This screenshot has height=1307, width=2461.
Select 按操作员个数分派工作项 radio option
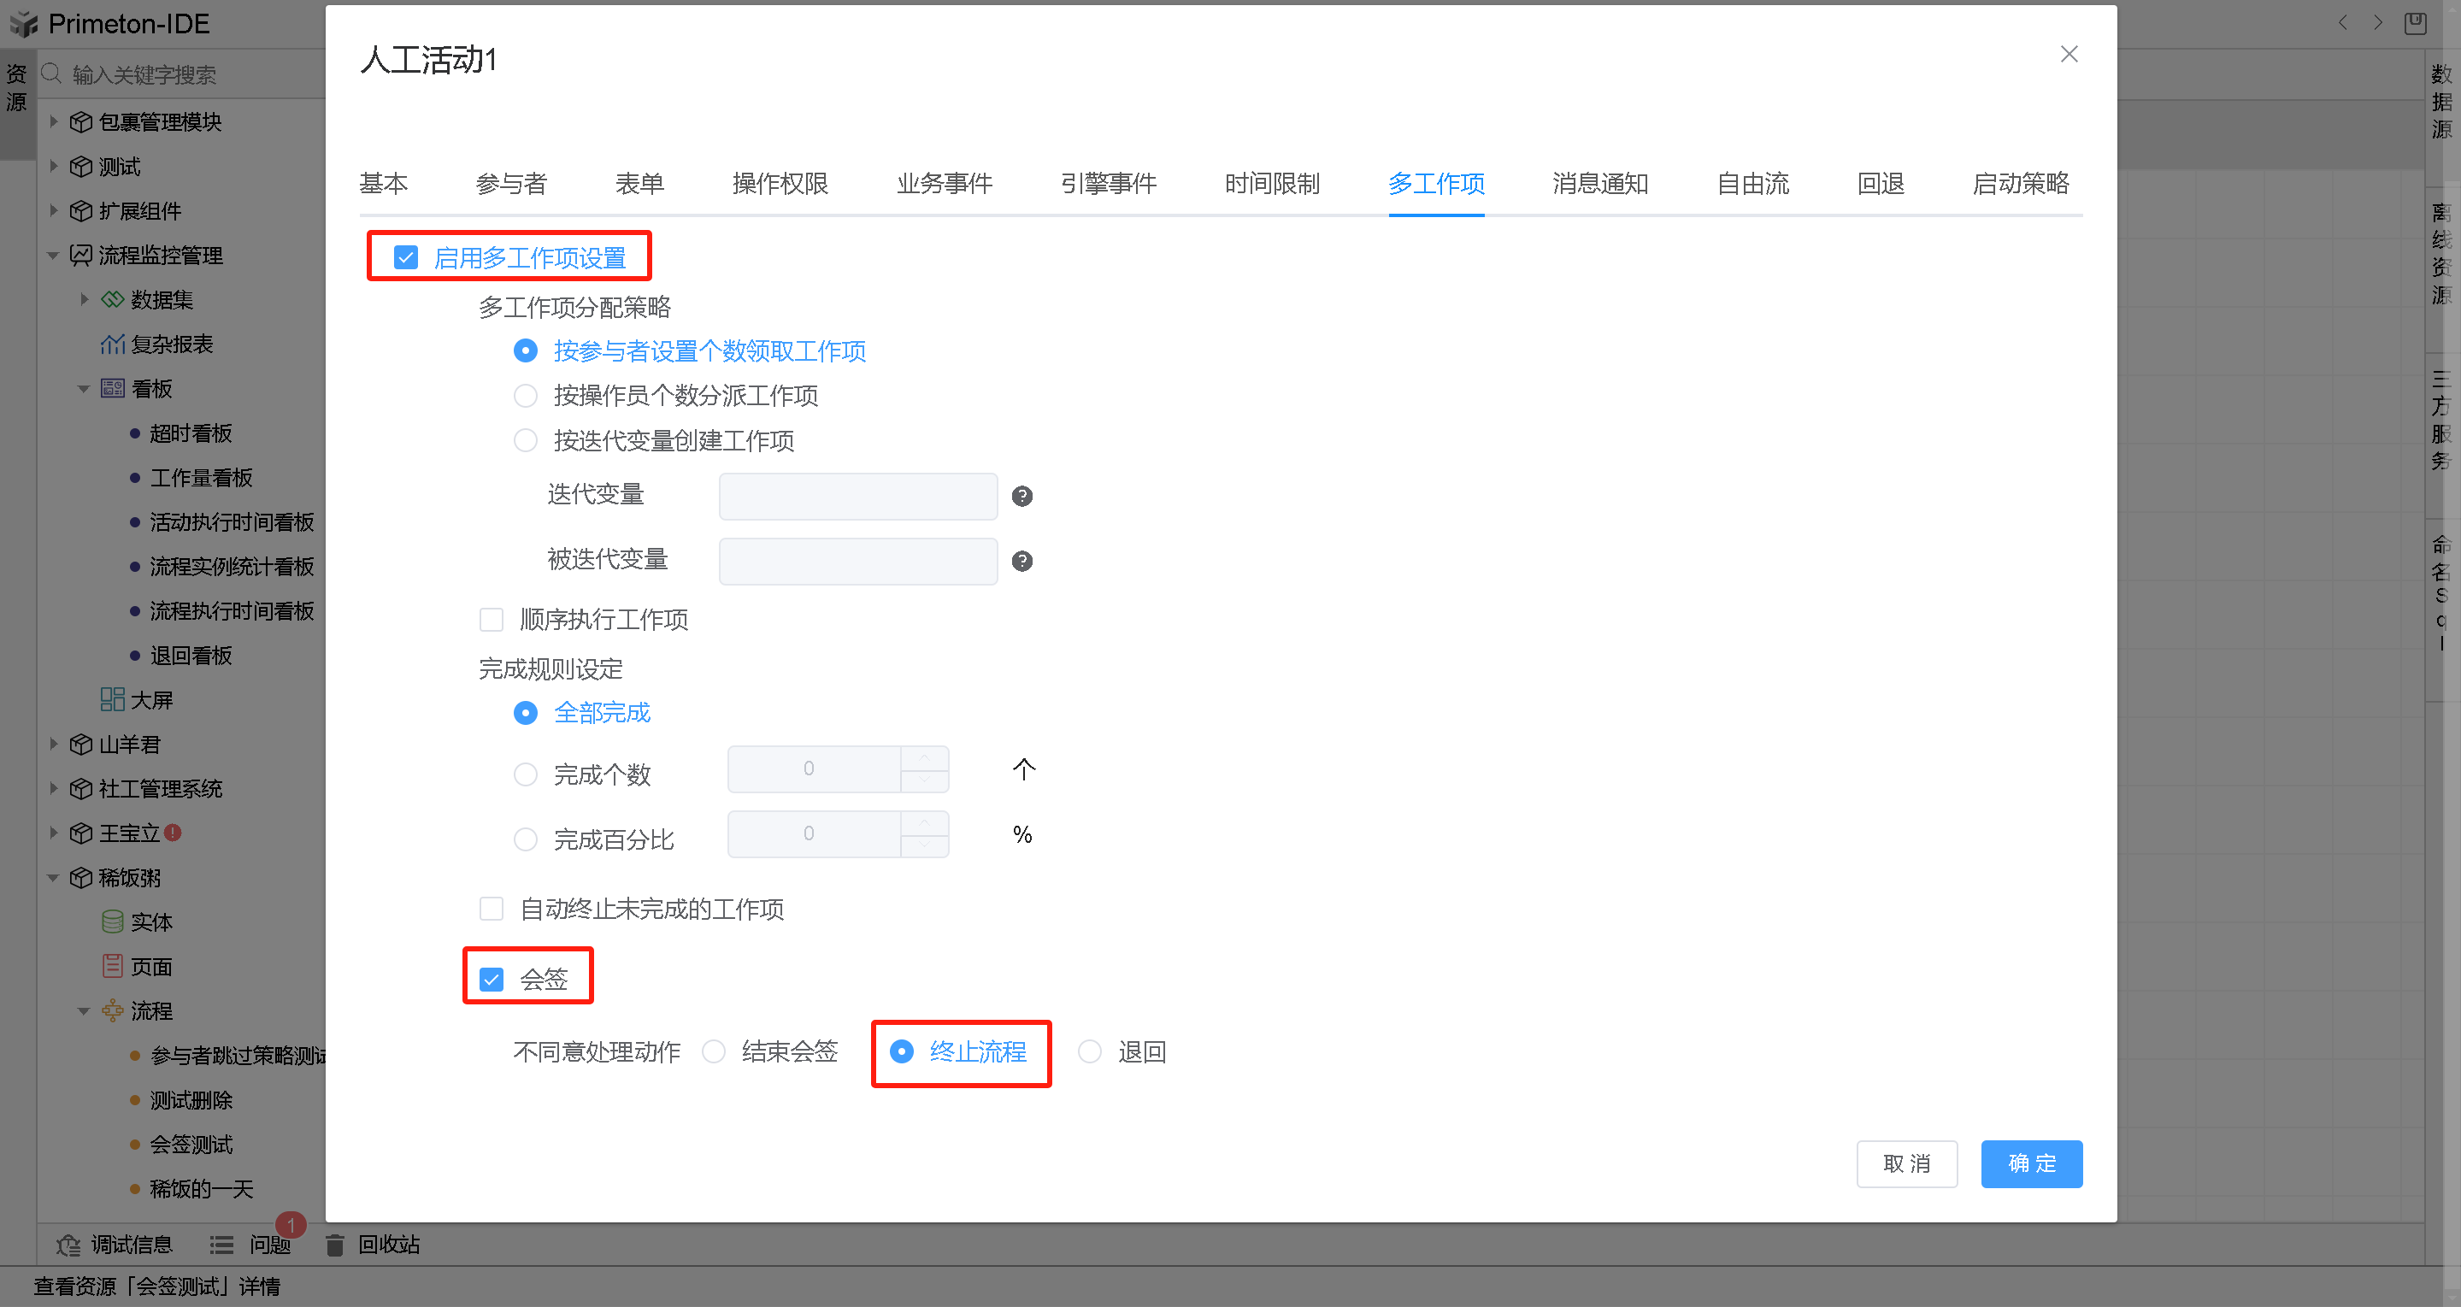[x=526, y=396]
